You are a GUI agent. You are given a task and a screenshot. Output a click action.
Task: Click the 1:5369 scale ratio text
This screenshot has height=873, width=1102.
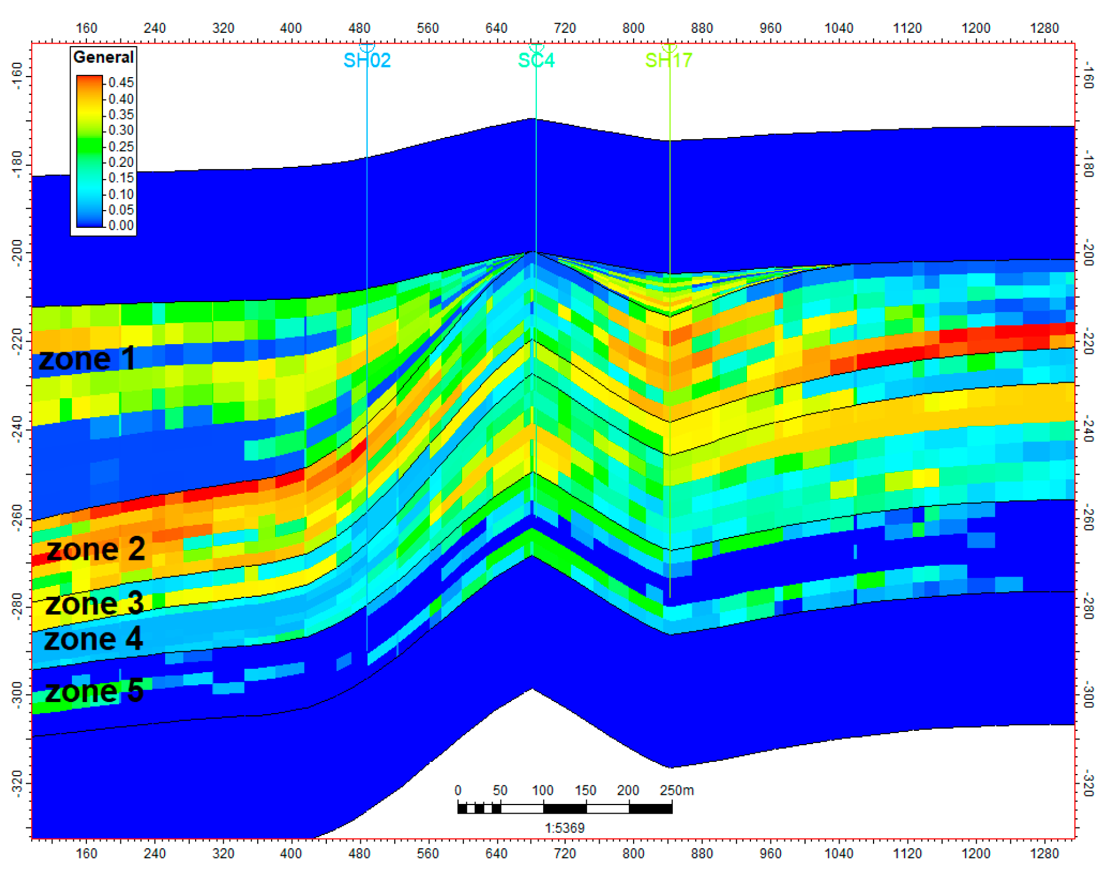[x=564, y=828]
